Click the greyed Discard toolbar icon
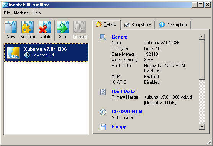The width and height of the screenshot is (213, 146). pos(80,27)
